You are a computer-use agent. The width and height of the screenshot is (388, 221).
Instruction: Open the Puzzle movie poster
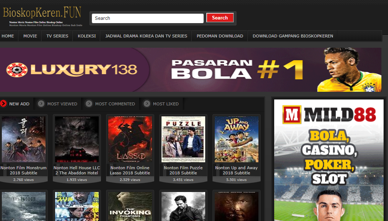pyautogui.click(x=183, y=140)
